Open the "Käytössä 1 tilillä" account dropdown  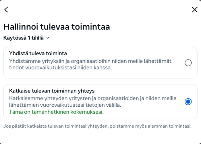point(26,38)
